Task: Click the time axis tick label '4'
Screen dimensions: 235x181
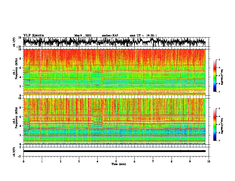Action: tap(98, 161)
